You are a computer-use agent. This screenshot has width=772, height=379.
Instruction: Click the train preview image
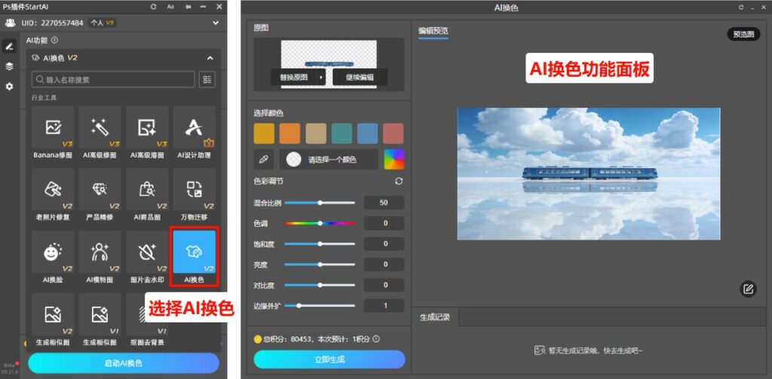click(x=589, y=174)
